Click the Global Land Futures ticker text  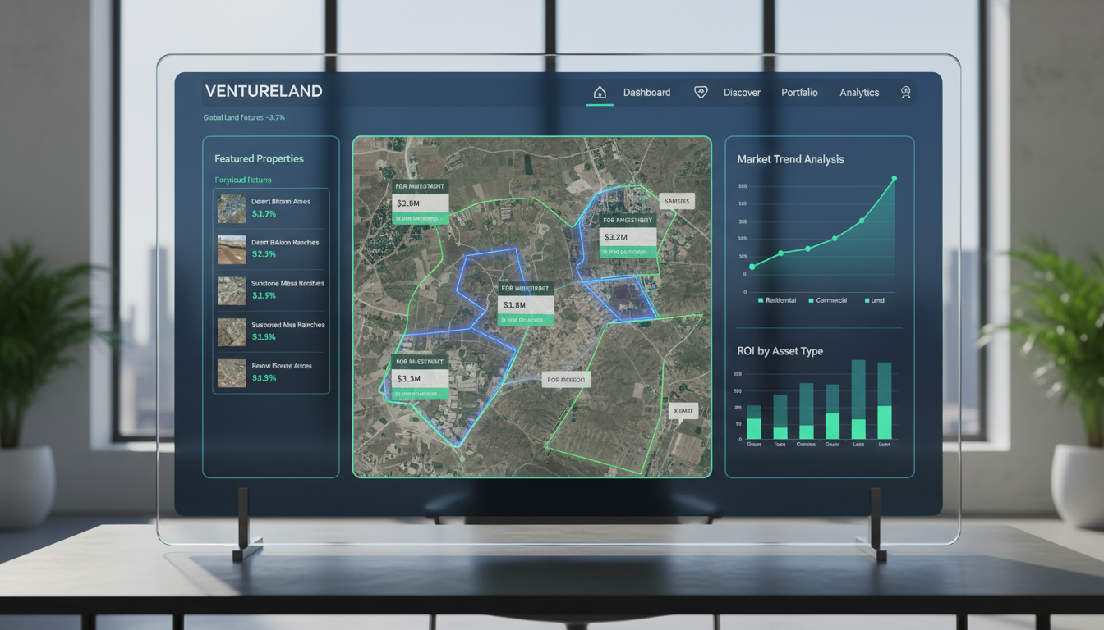click(244, 118)
